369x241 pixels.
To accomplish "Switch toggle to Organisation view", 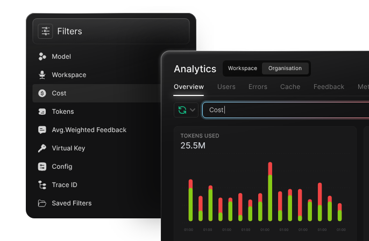I will [285, 68].
